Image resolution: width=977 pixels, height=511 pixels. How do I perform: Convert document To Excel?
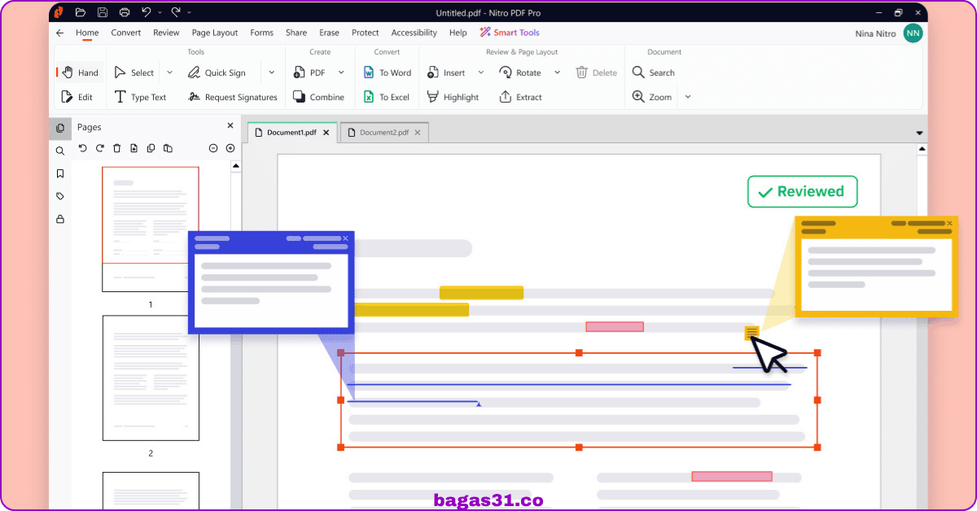coord(386,97)
